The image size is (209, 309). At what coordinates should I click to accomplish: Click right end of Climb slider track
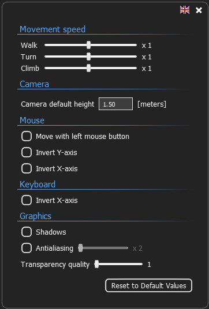[x=135, y=68]
